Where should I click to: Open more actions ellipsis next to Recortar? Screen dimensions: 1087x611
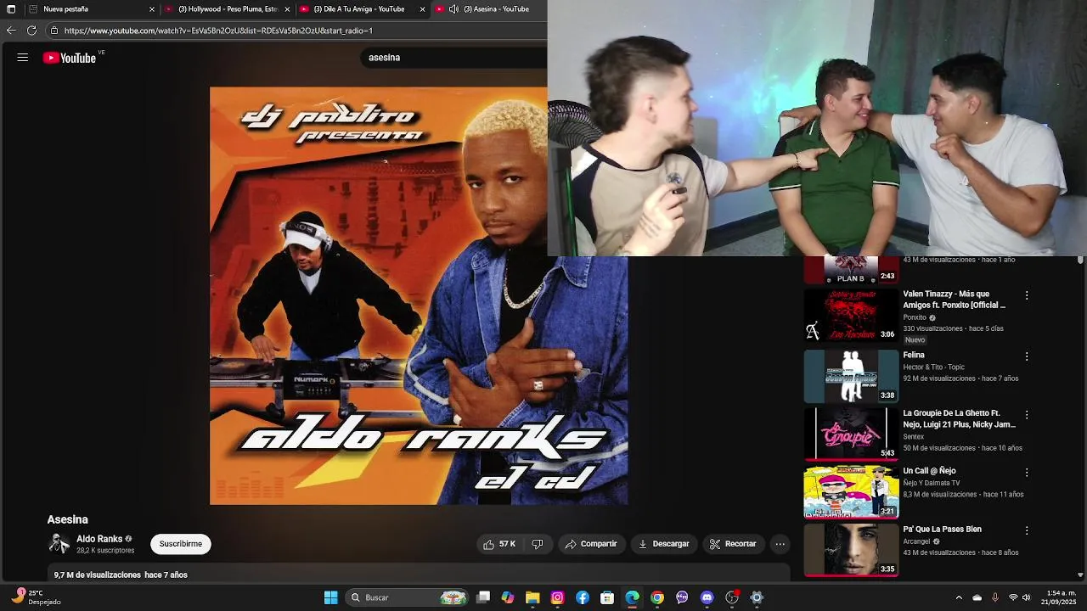click(x=780, y=544)
